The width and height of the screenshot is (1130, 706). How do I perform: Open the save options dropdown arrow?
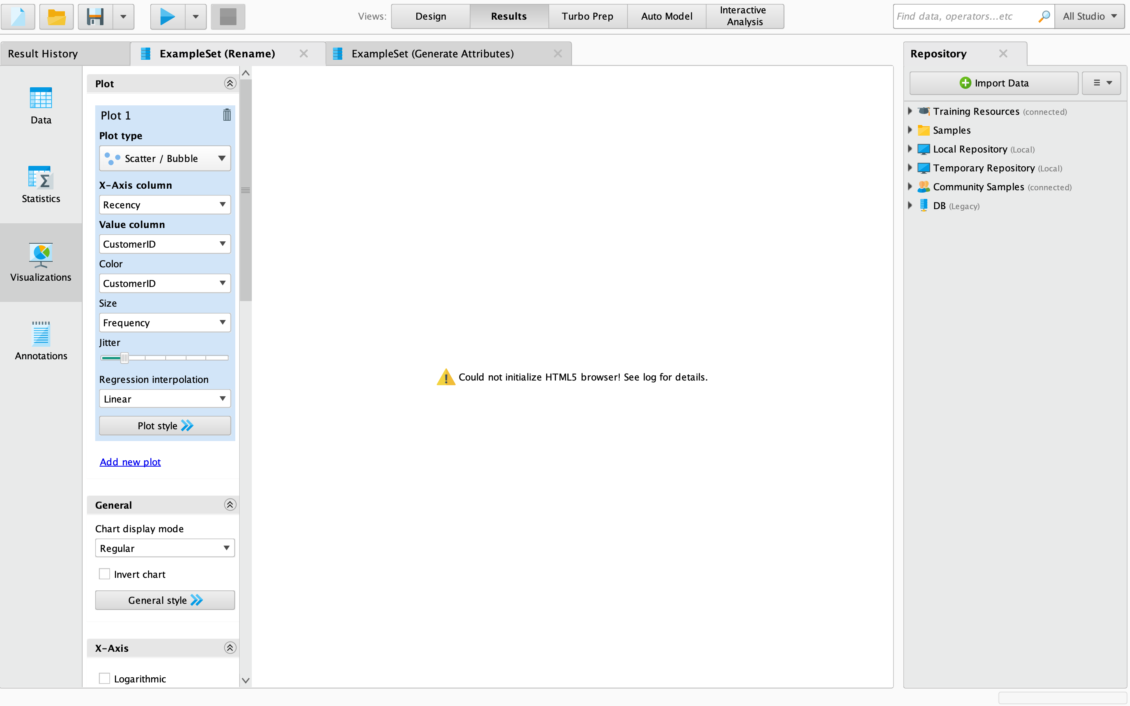[124, 17]
